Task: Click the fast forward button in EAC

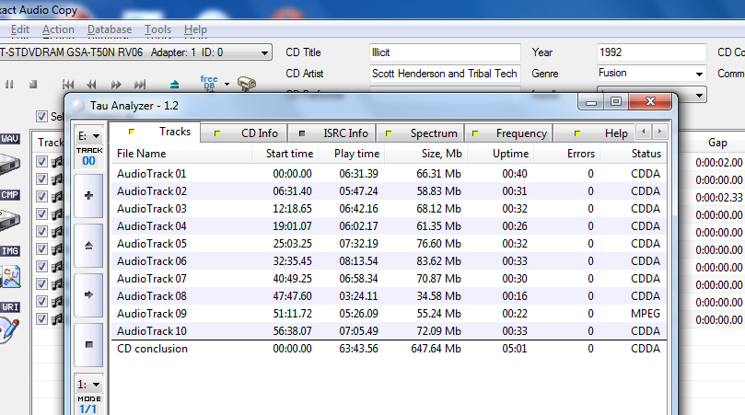Action: point(116,85)
